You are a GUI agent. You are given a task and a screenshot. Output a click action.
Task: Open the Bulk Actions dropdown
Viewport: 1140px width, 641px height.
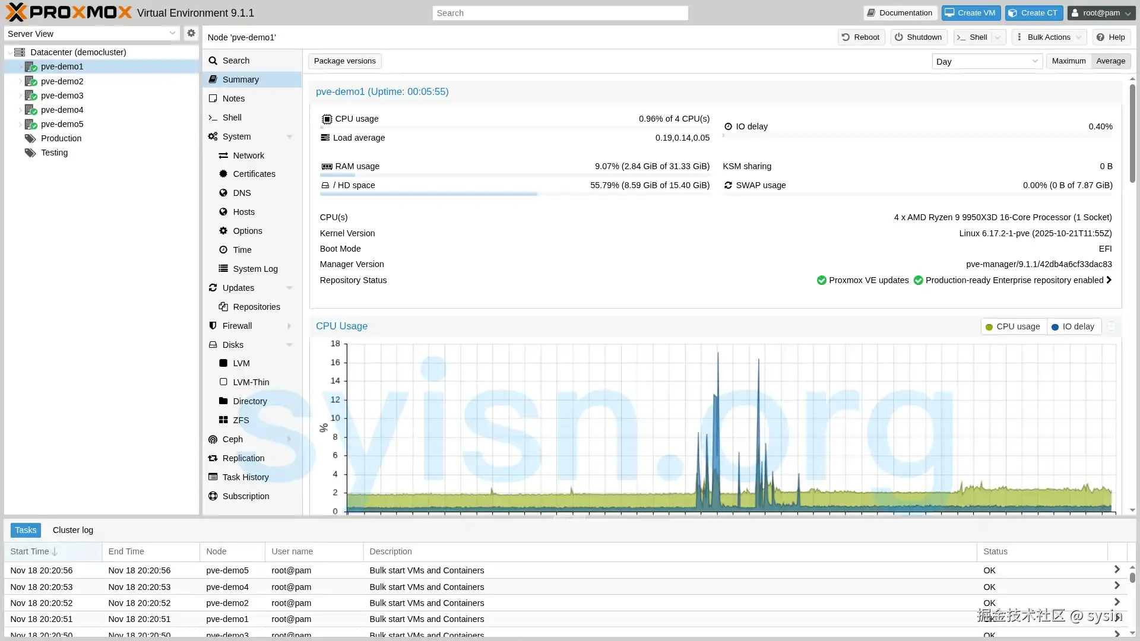click(1048, 37)
